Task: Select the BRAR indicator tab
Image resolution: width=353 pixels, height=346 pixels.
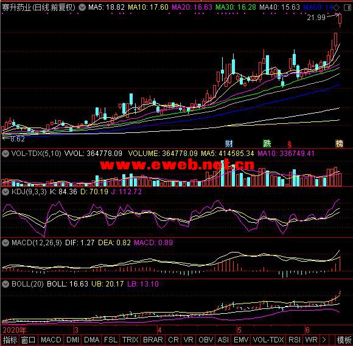Action: coord(153,340)
